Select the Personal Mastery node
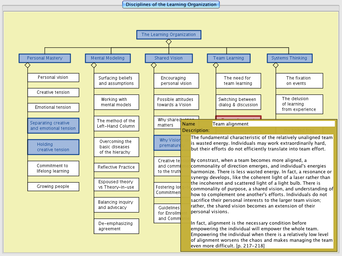The image size is (342, 256). point(45,58)
